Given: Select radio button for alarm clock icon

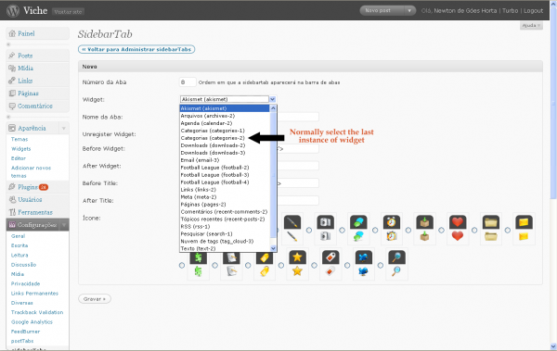Looking at the screenshot, I should (x=375, y=230).
